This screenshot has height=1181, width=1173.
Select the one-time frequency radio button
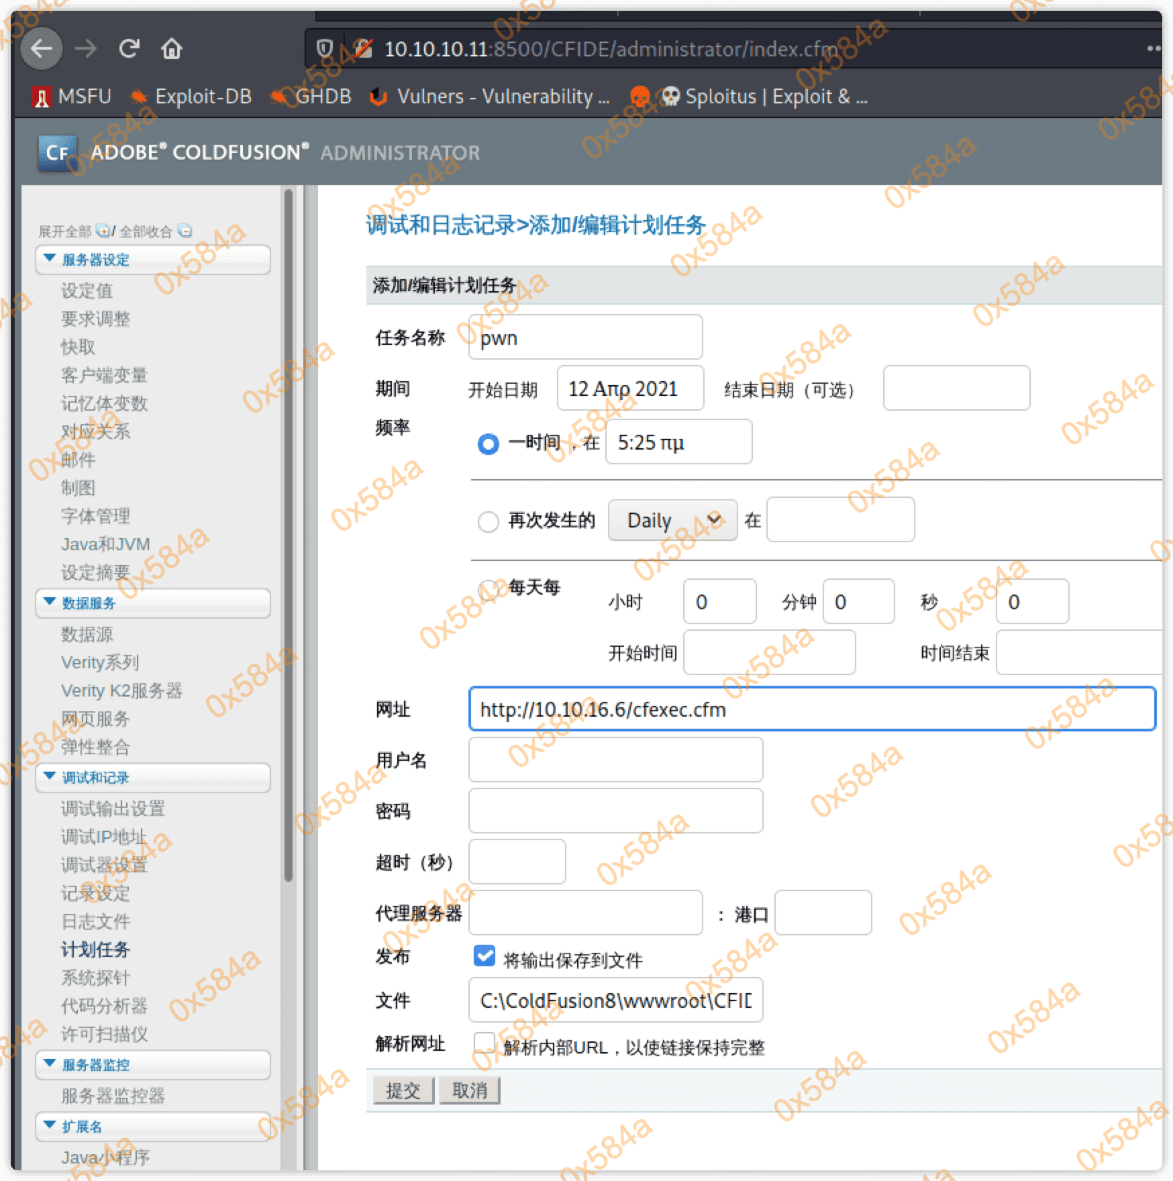tap(488, 444)
